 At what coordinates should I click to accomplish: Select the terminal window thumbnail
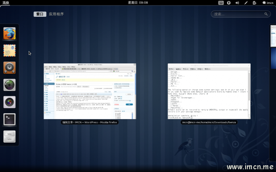209,91
